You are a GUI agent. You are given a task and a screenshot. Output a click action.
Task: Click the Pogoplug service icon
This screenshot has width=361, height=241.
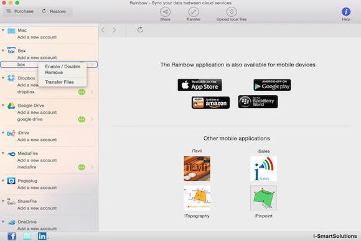click(x=11, y=181)
